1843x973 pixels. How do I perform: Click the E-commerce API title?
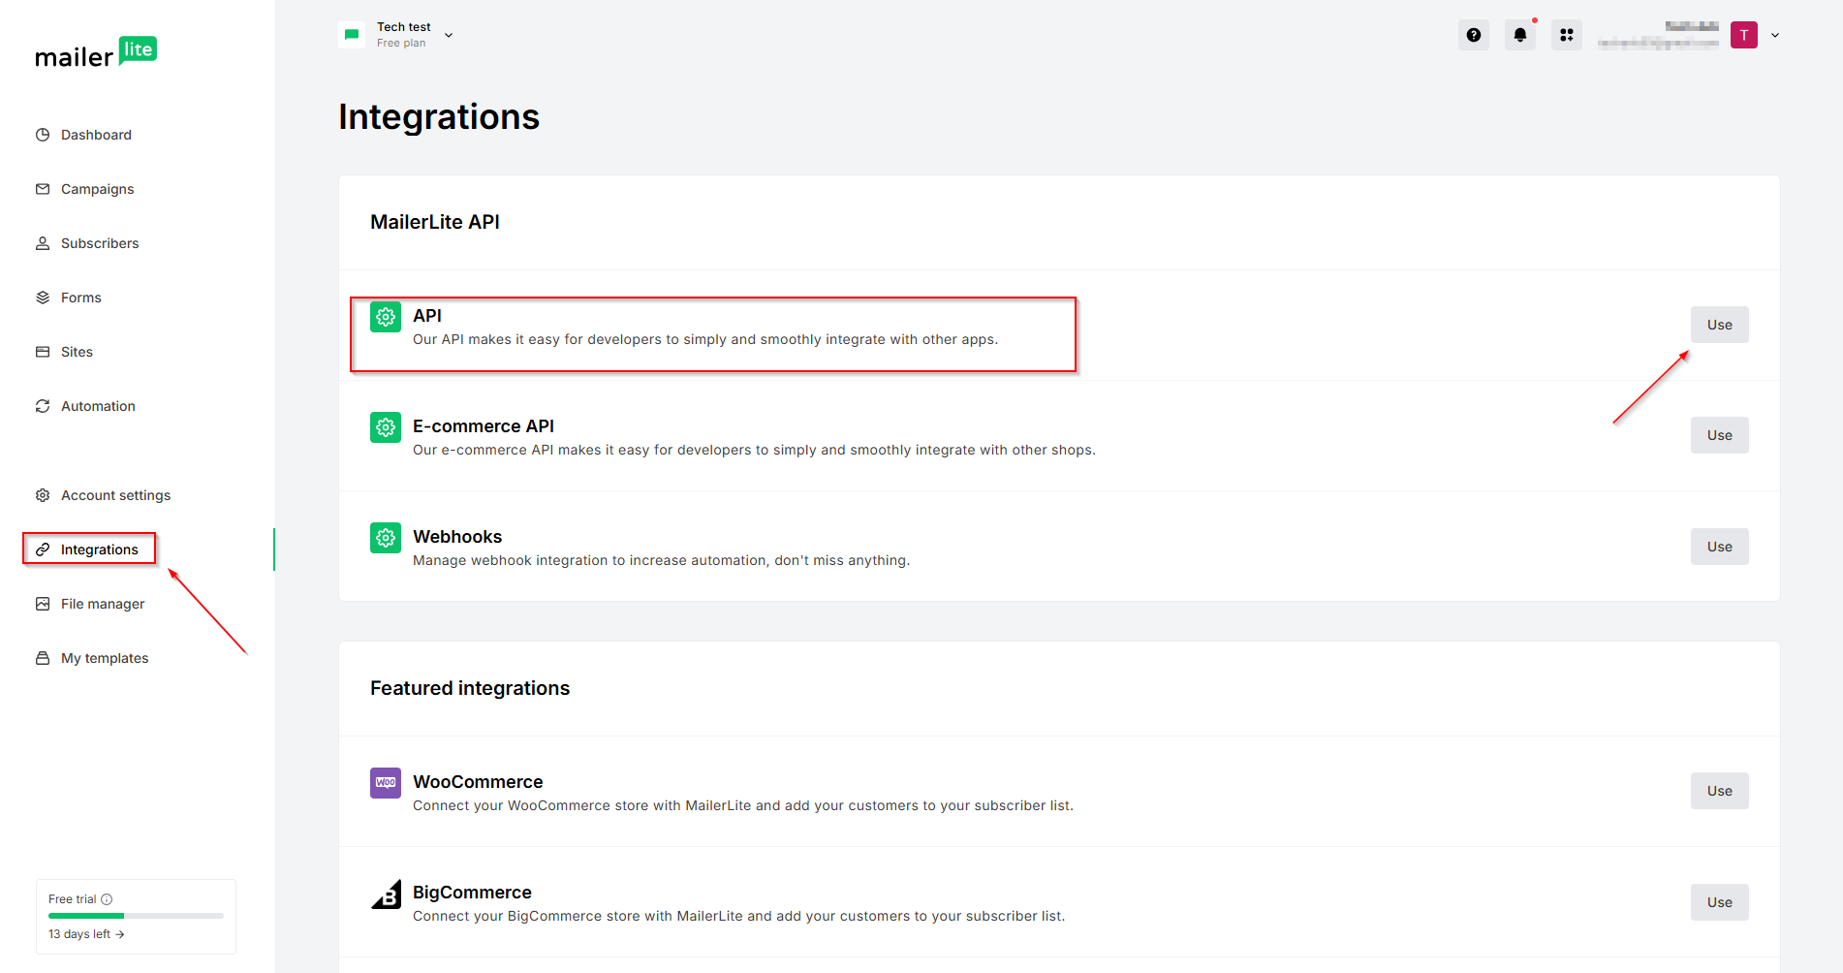[484, 426]
